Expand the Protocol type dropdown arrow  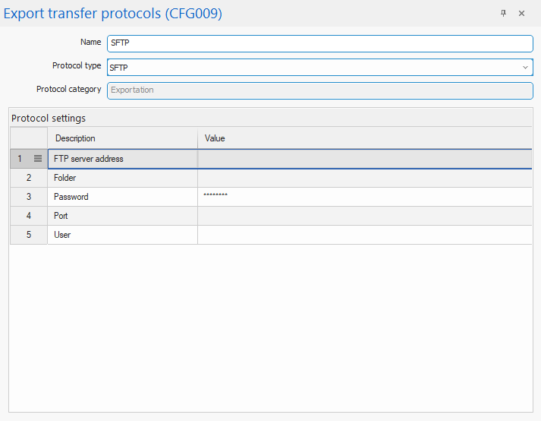(x=525, y=68)
